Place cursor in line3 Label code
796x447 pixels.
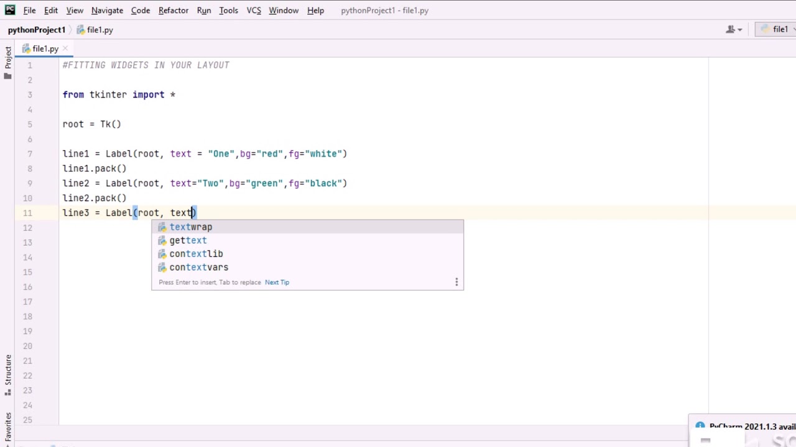(129, 213)
